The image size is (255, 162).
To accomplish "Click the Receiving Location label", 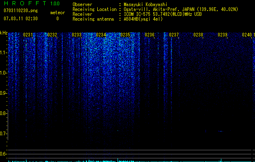I will [x=94, y=9].
